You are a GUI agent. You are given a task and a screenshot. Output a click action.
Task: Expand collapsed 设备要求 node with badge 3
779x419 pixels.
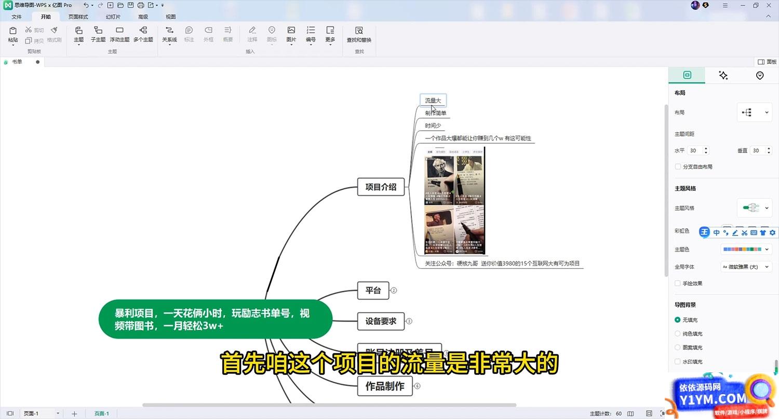click(409, 322)
